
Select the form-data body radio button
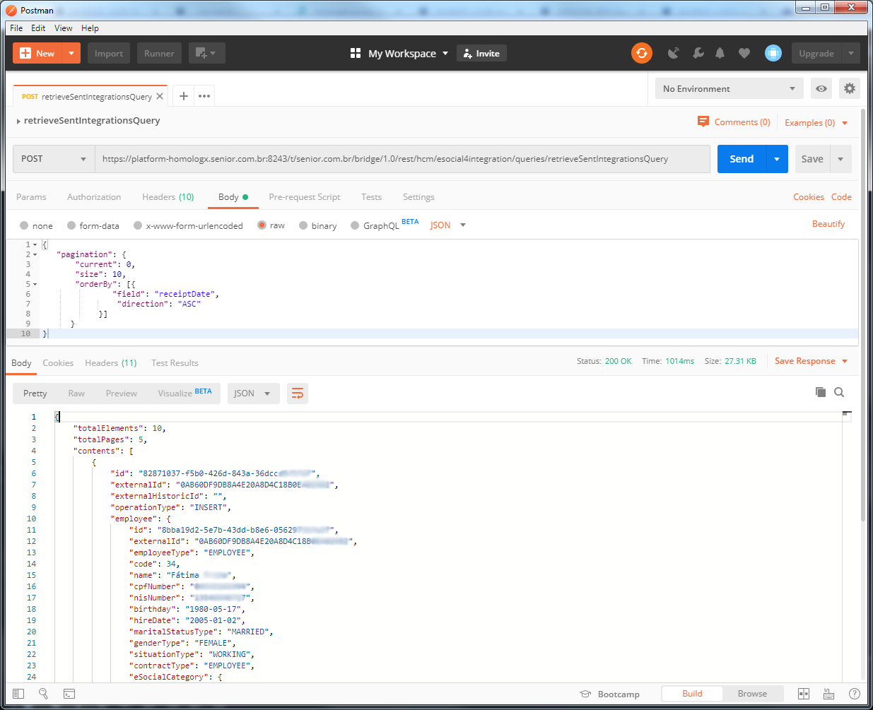pyautogui.click(x=71, y=225)
